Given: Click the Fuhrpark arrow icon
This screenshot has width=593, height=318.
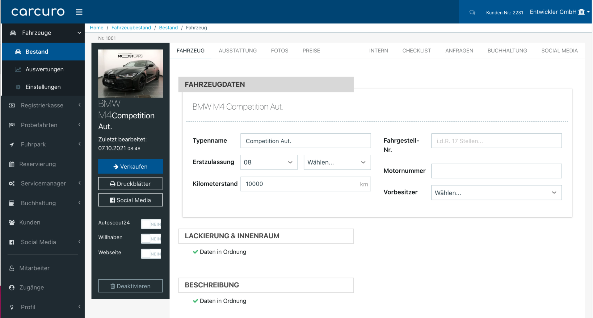Looking at the screenshot, I should pyautogui.click(x=12, y=144).
